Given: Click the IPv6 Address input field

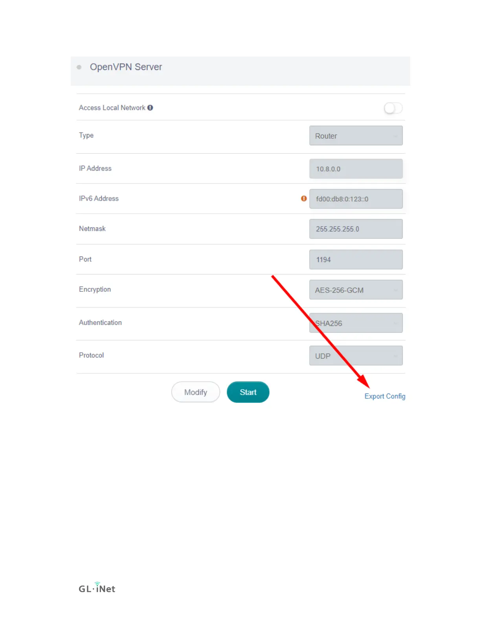Looking at the screenshot, I should click(356, 199).
